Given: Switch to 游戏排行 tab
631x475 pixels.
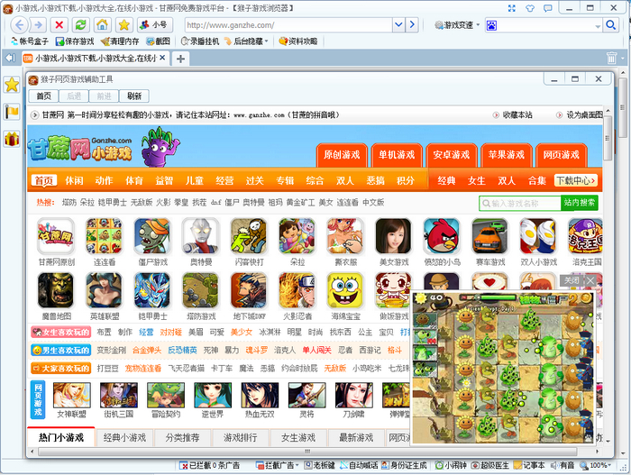Looking at the screenshot, I should (x=241, y=437).
